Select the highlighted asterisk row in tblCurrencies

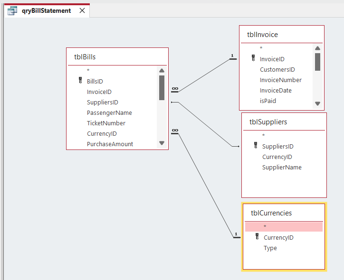[x=284, y=226]
